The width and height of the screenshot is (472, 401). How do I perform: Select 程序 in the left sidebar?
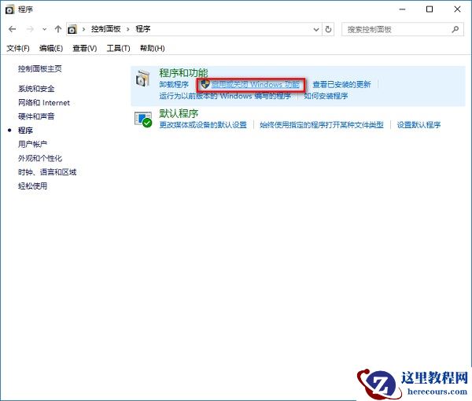point(25,131)
